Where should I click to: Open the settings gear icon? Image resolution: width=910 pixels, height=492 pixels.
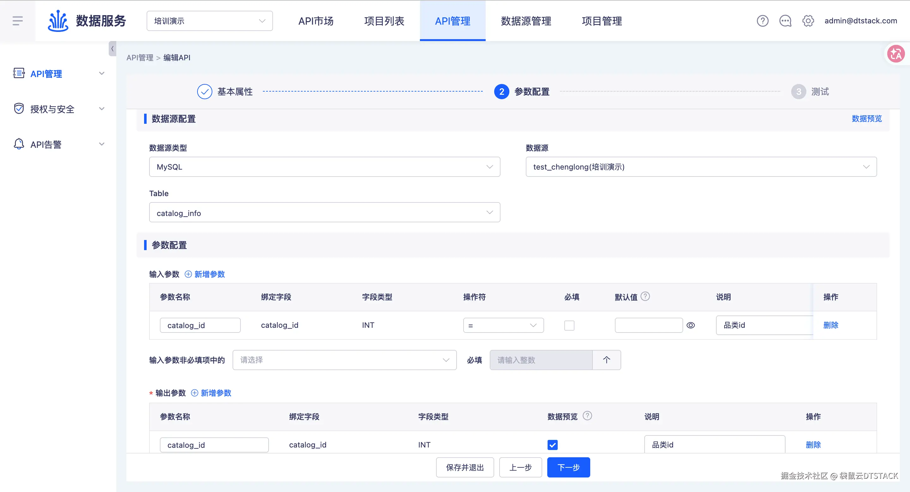[x=808, y=21]
